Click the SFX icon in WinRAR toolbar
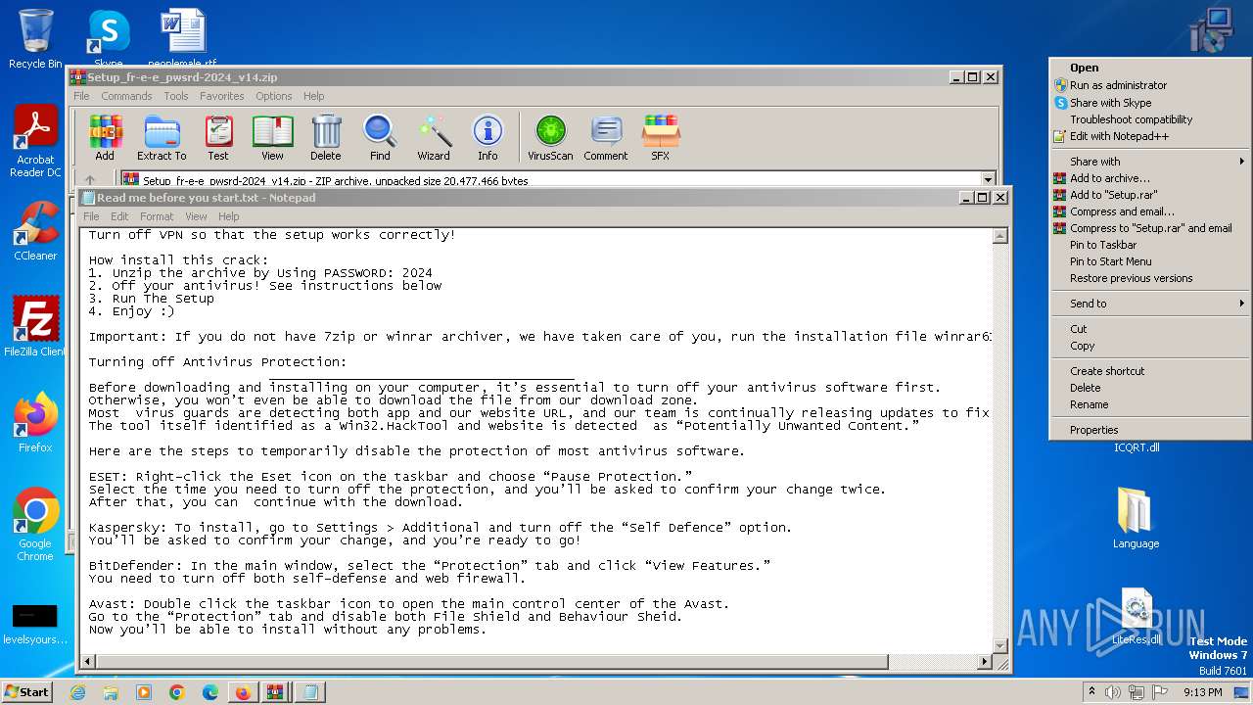Viewport: 1253px width, 705px height. pos(661,137)
